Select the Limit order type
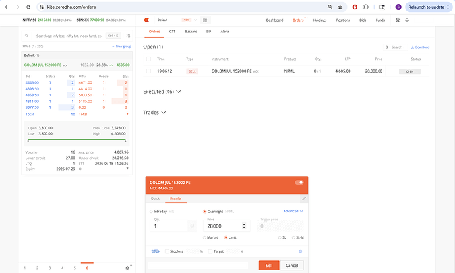This screenshot has height=273, width=455. [x=226, y=237]
